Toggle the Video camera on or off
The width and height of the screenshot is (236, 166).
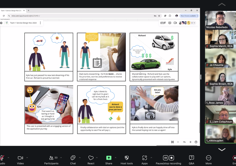pyautogui.click(x=20, y=158)
